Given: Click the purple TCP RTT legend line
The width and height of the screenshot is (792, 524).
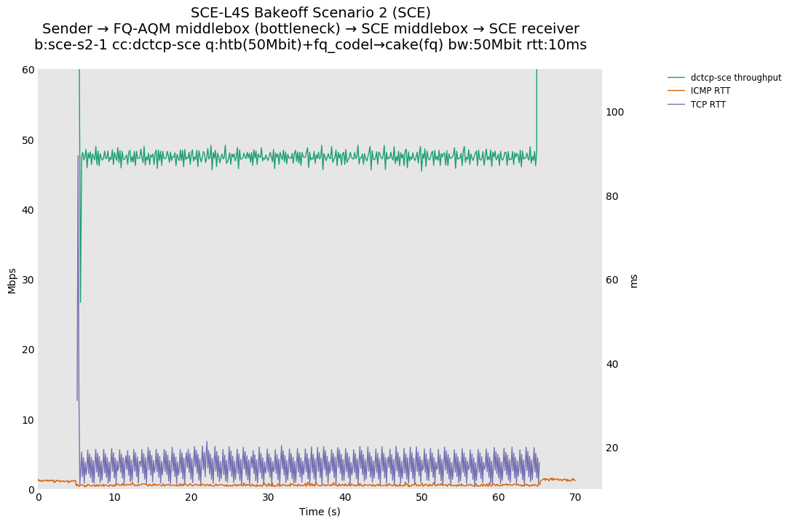Looking at the screenshot, I should point(677,105).
